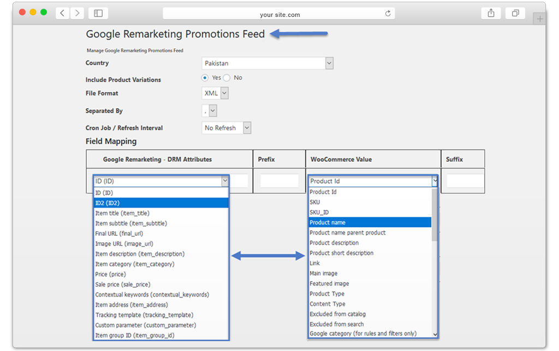Go back with the browser back arrow
The image size is (559, 351).
[62, 13]
